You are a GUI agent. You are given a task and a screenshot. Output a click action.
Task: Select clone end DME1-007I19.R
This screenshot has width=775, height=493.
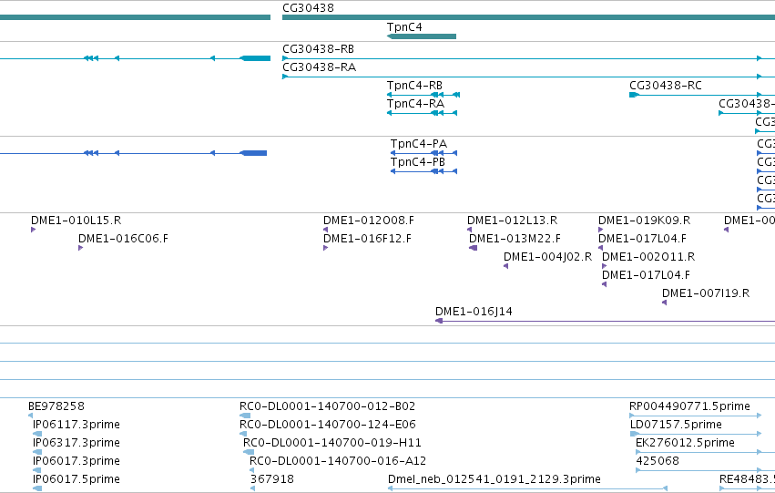(706, 293)
